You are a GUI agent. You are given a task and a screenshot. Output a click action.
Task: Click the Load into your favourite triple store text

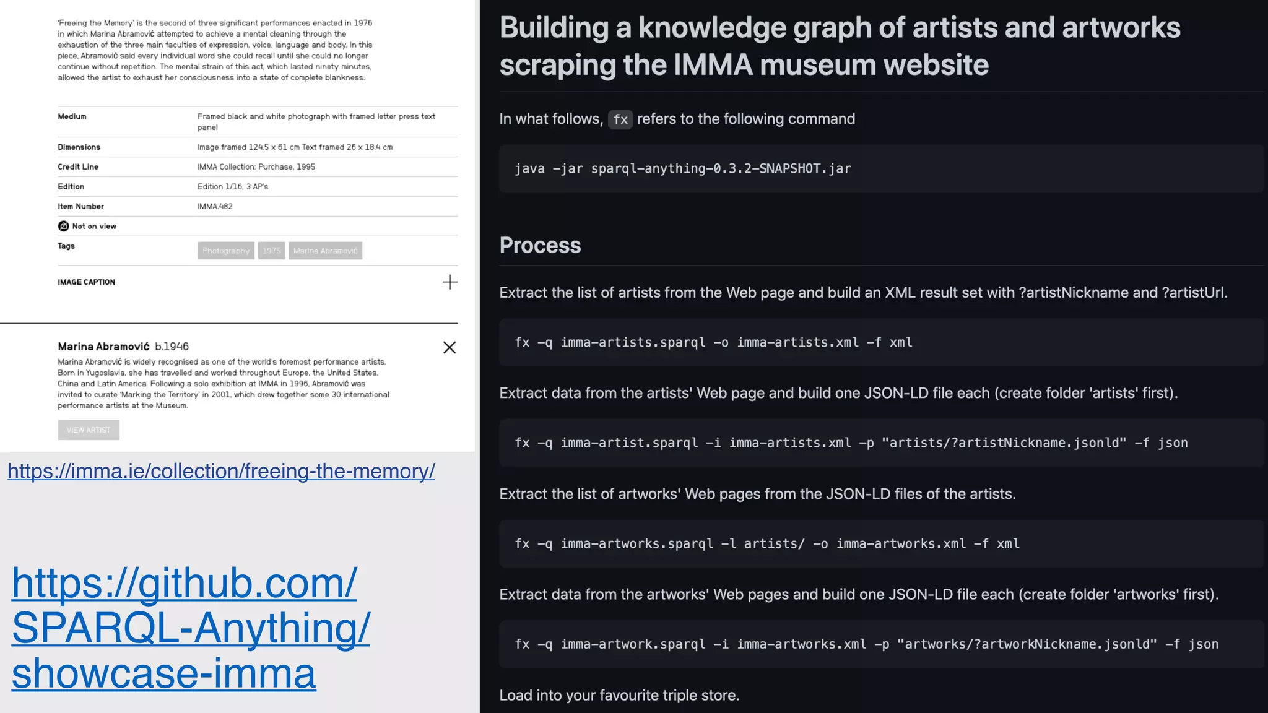(619, 695)
